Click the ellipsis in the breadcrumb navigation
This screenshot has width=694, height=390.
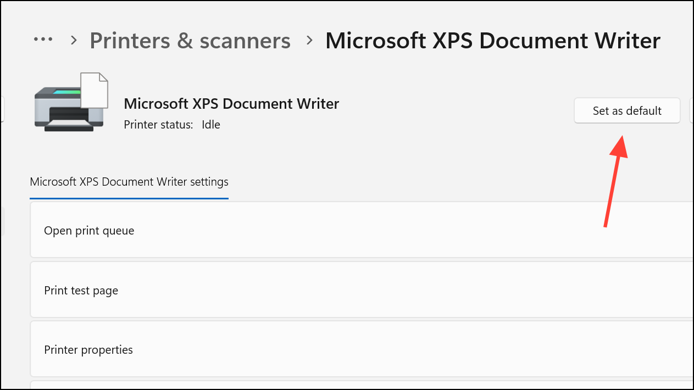pyautogui.click(x=43, y=38)
